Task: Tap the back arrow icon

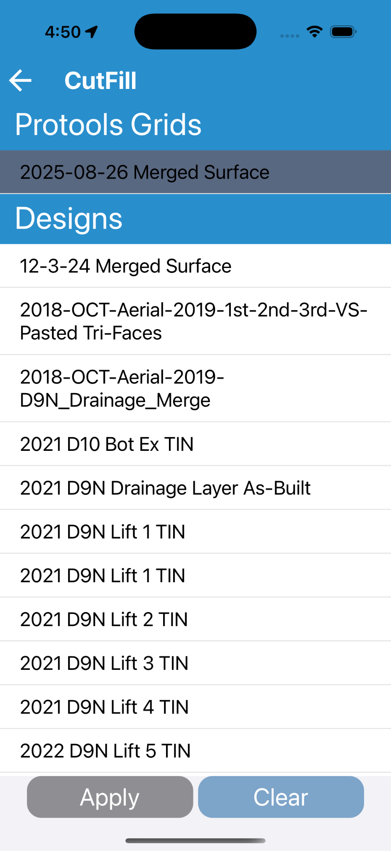Action: (20, 80)
